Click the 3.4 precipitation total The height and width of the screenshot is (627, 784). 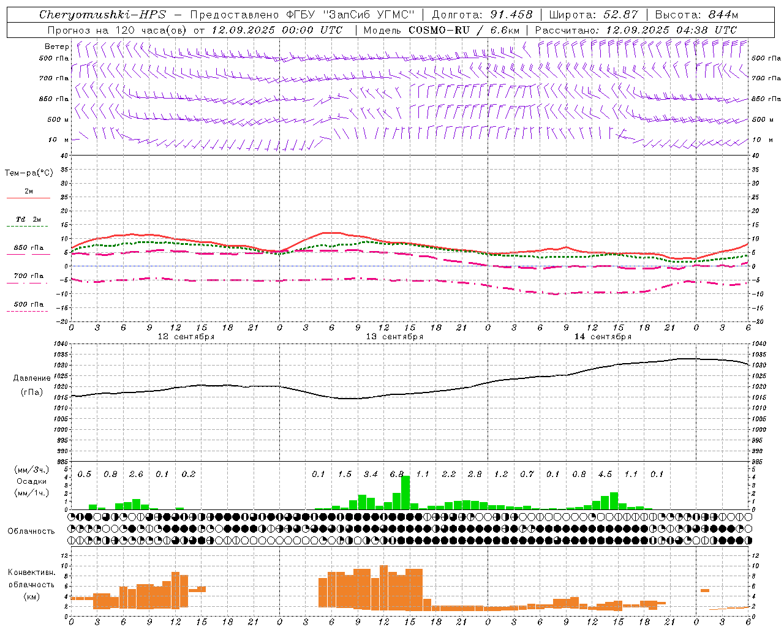click(371, 475)
